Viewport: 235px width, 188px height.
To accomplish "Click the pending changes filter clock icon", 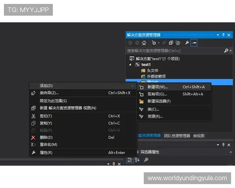I will [154, 43].
